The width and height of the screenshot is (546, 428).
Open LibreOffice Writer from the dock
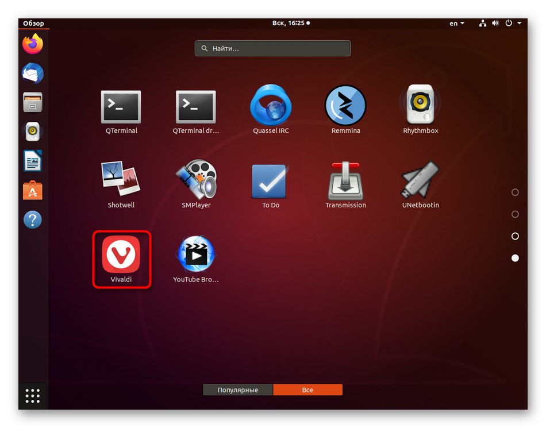click(x=32, y=161)
